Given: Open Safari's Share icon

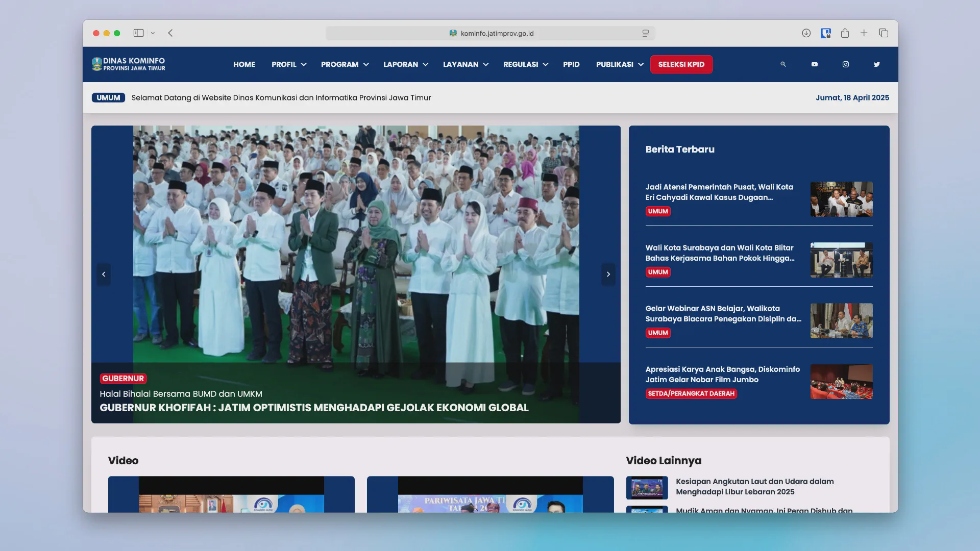Looking at the screenshot, I should point(845,33).
